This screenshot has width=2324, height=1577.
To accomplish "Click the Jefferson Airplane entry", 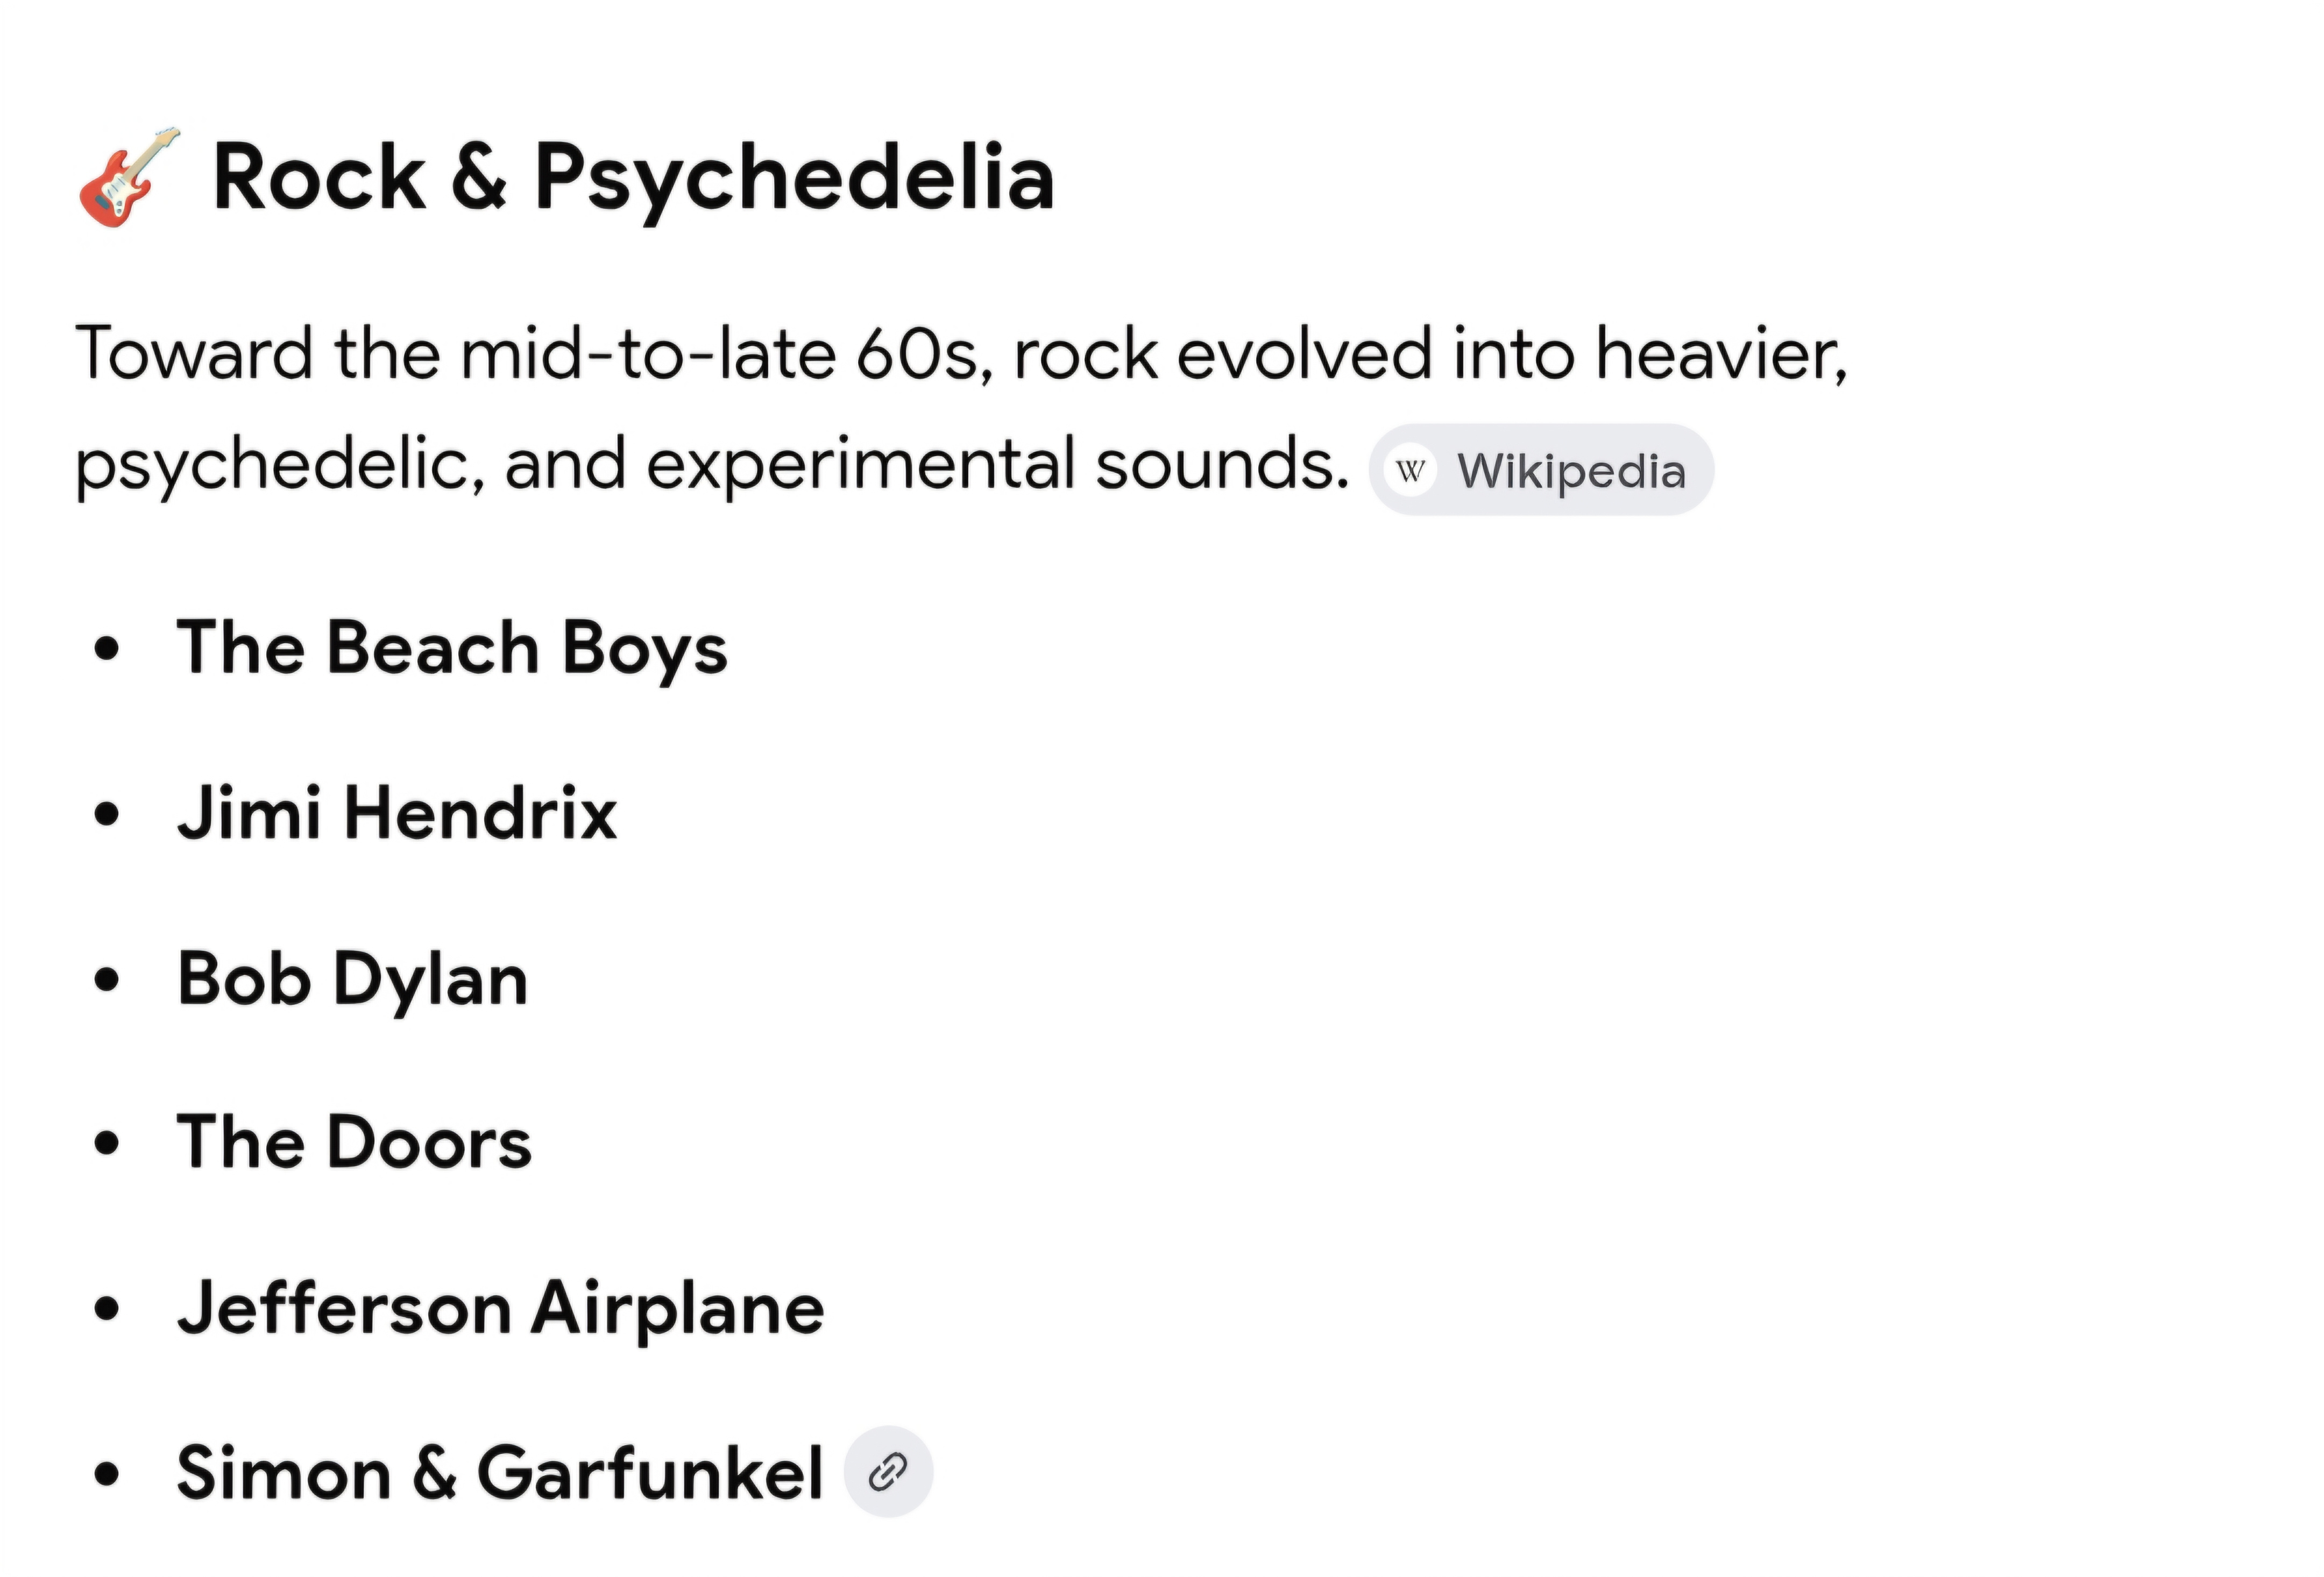I will pos(500,1309).
